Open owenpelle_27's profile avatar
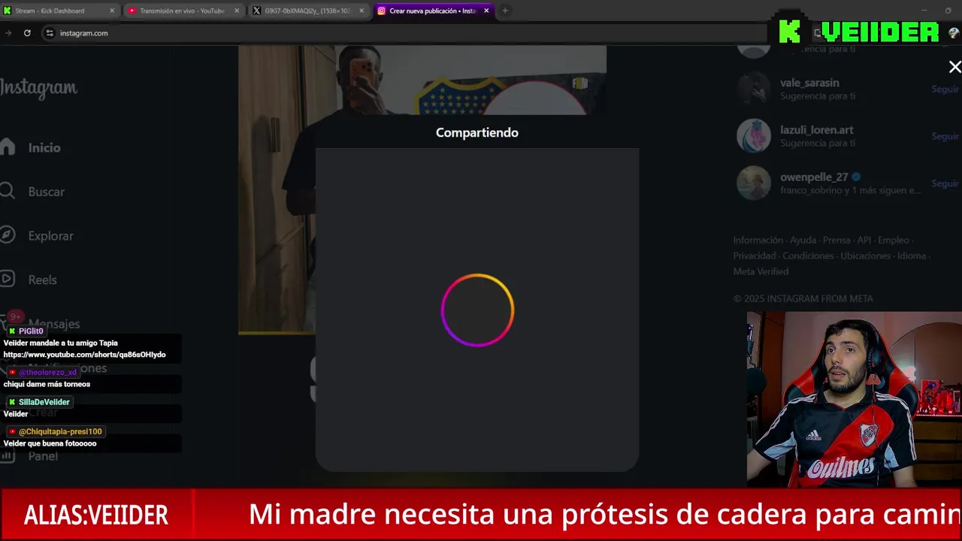This screenshot has height=541, width=962. point(753,183)
